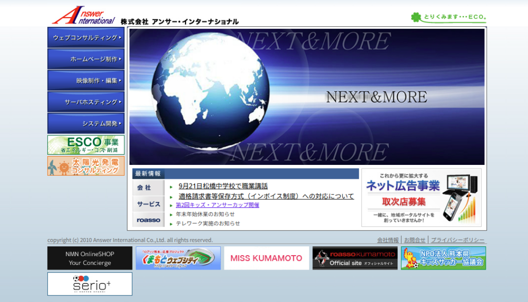The width and height of the screenshot is (528, 302).
Task: Open the serio+ banner
Action: (x=90, y=284)
